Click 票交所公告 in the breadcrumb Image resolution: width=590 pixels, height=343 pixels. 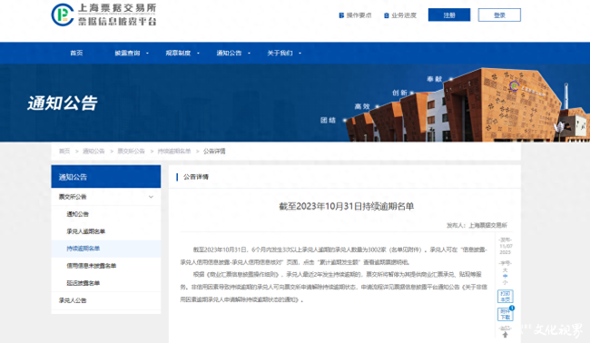point(131,152)
